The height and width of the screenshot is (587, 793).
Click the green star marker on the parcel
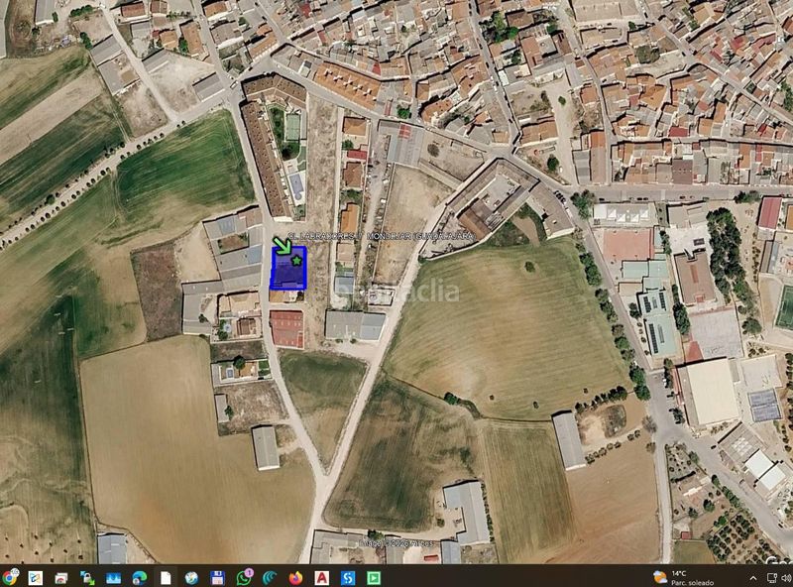pos(296,261)
